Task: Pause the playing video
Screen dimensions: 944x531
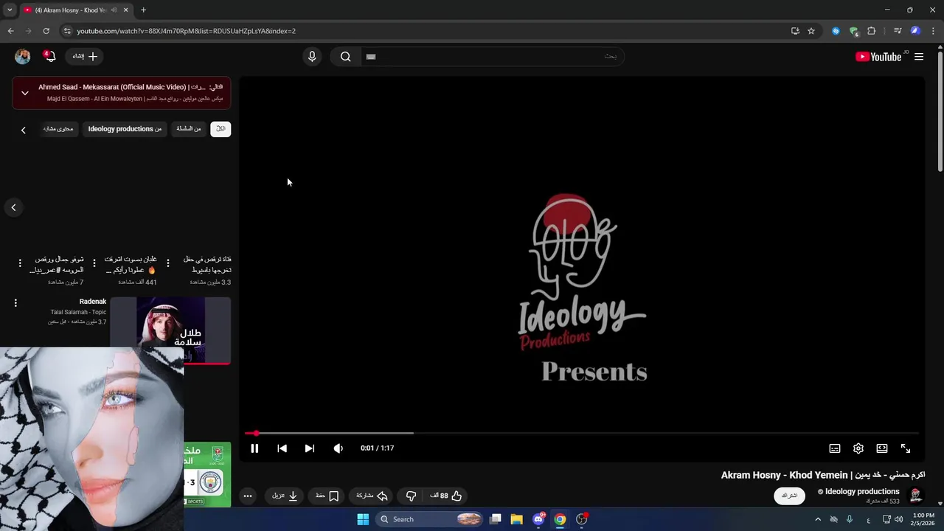Action: pos(254,448)
